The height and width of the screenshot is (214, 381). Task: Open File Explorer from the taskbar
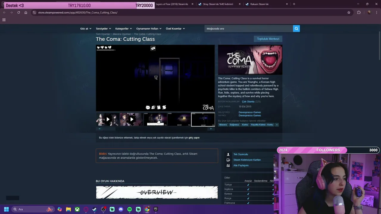[68, 209]
